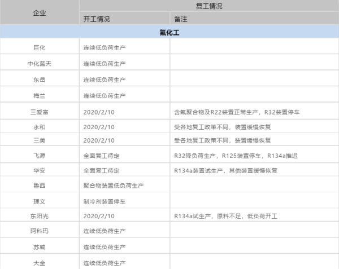The height and width of the screenshot is (269, 339).
Task: Click the 2020/2/10 date in 永和 row
Action: tap(99, 127)
